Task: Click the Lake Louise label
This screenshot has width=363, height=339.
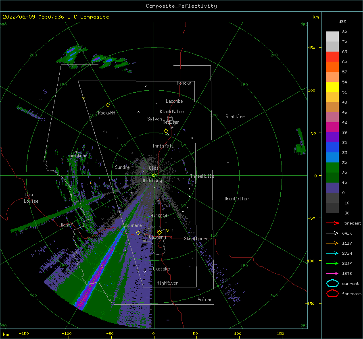Action: pyautogui.click(x=31, y=198)
